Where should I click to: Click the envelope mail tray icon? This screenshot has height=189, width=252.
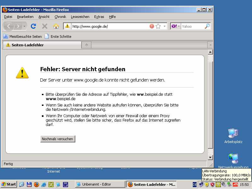218,185
